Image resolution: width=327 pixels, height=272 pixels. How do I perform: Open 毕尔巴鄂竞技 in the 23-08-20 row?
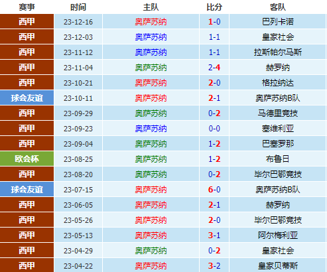click(278, 174)
